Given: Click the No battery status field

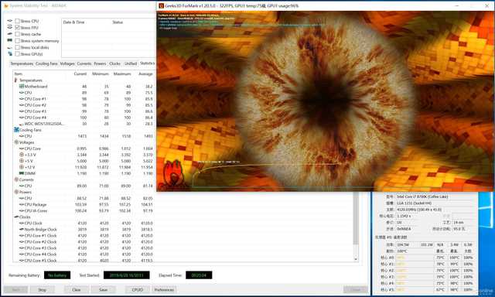Looking at the screenshot, I should tap(57, 275).
